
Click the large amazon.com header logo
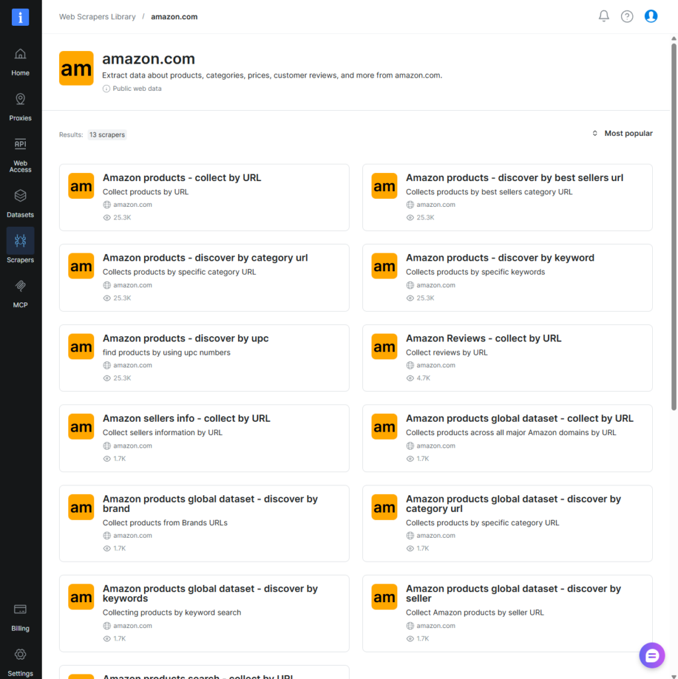76,68
